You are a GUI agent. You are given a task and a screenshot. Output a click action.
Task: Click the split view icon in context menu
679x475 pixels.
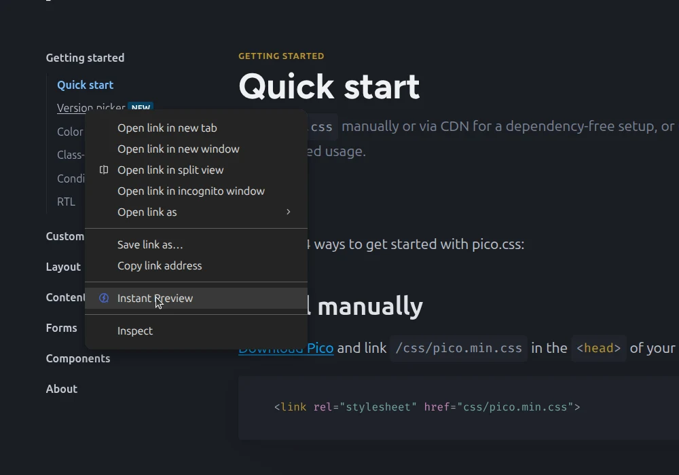pos(104,170)
